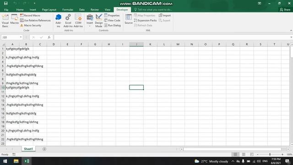Click Import XML data
The image size is (293, 165).
coord(165,15)
